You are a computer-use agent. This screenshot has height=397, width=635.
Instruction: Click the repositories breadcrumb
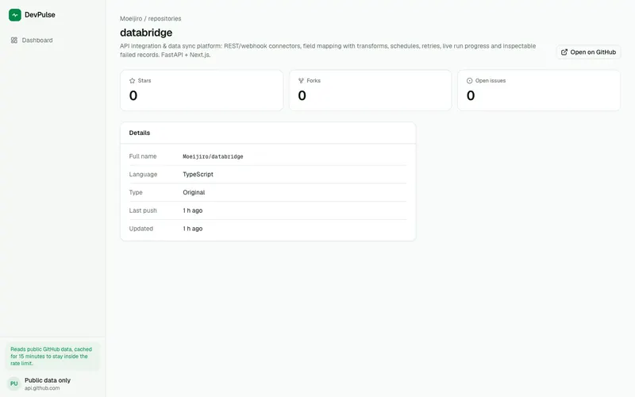pyautogui.click(x=164, y=18)
